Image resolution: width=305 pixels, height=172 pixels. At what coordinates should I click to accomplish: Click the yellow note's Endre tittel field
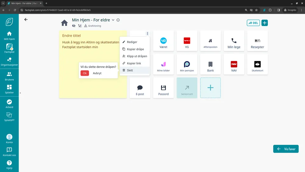click(x=71, y=36)
